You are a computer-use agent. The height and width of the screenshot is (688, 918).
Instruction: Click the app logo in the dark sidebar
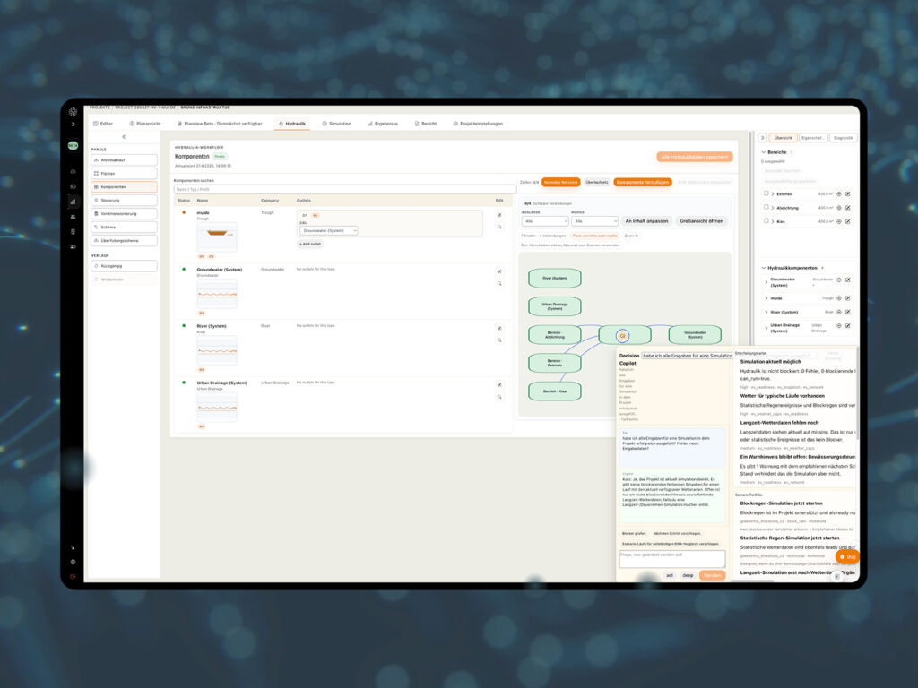[74, 112]
